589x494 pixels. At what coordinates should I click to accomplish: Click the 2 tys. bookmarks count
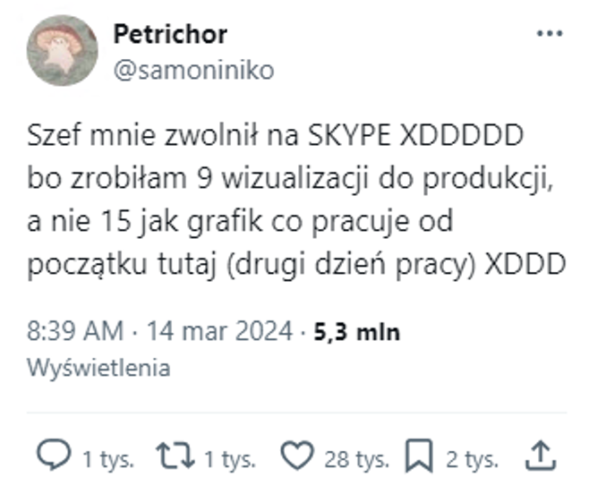pos(472,459)
